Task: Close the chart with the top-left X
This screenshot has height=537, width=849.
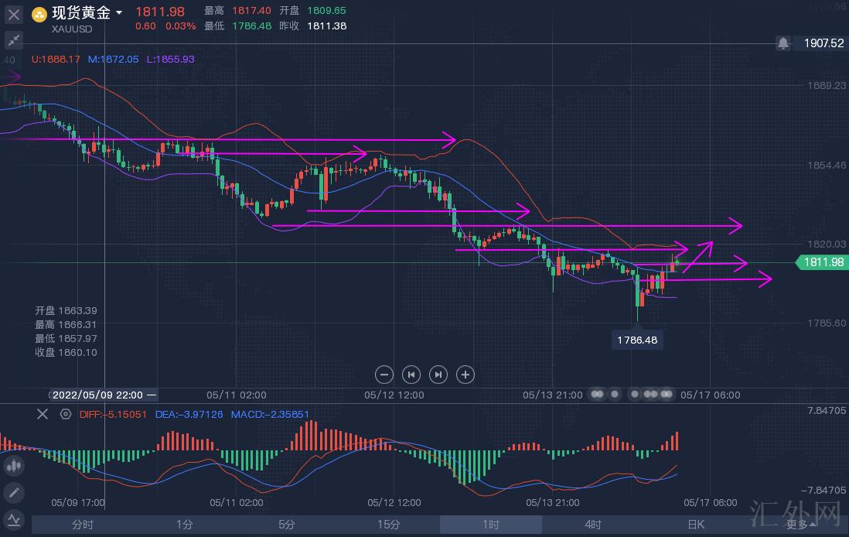Action: pyautogui.click(x=14, y=14)
